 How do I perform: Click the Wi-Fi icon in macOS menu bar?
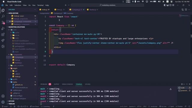coord(143,1)
